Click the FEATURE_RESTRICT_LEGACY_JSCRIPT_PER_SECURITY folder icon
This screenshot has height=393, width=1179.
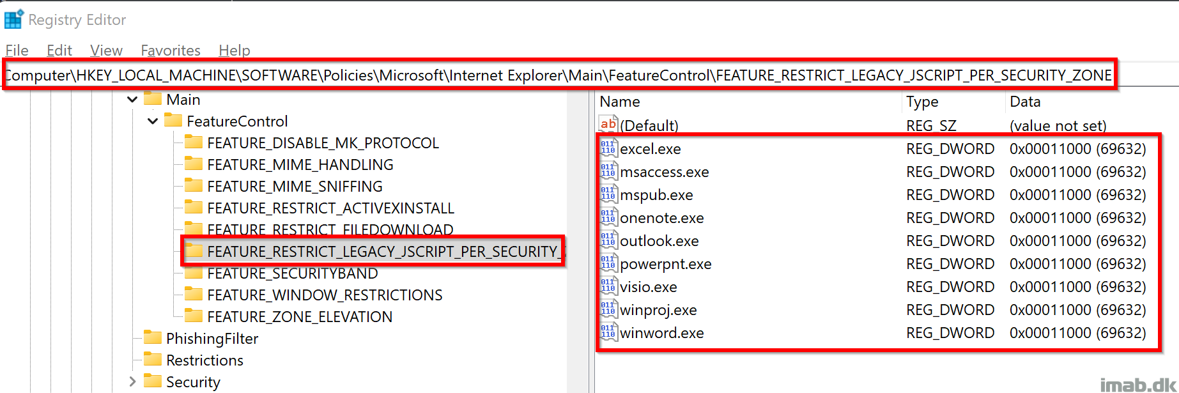(x=194, y=251)
